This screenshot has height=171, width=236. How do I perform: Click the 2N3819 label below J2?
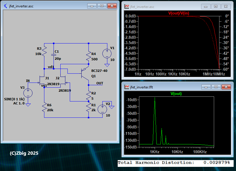pos(65,91)
